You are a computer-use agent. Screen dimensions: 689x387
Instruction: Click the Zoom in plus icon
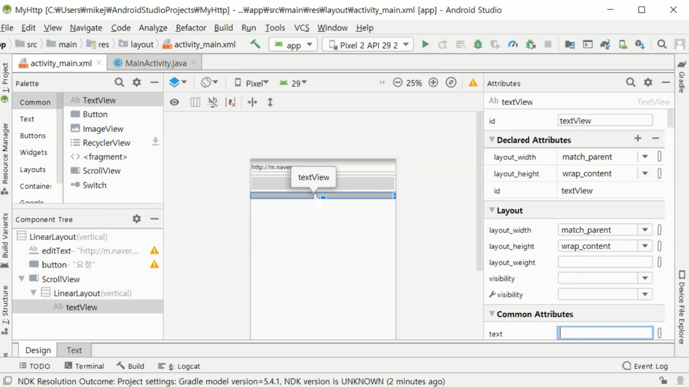[x=433, y=83]
